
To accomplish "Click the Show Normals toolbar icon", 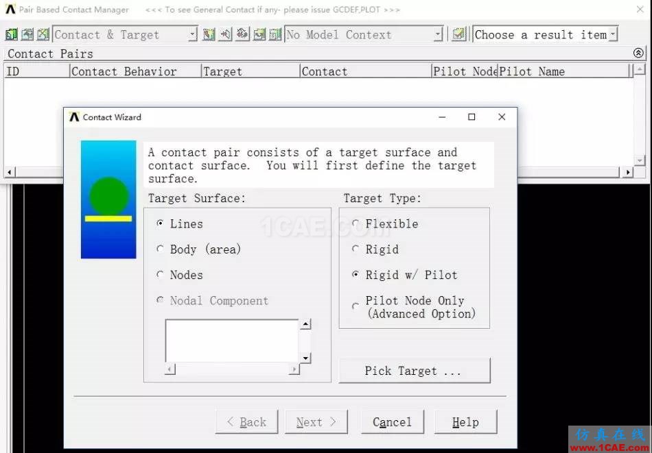I will pos(225,34).
